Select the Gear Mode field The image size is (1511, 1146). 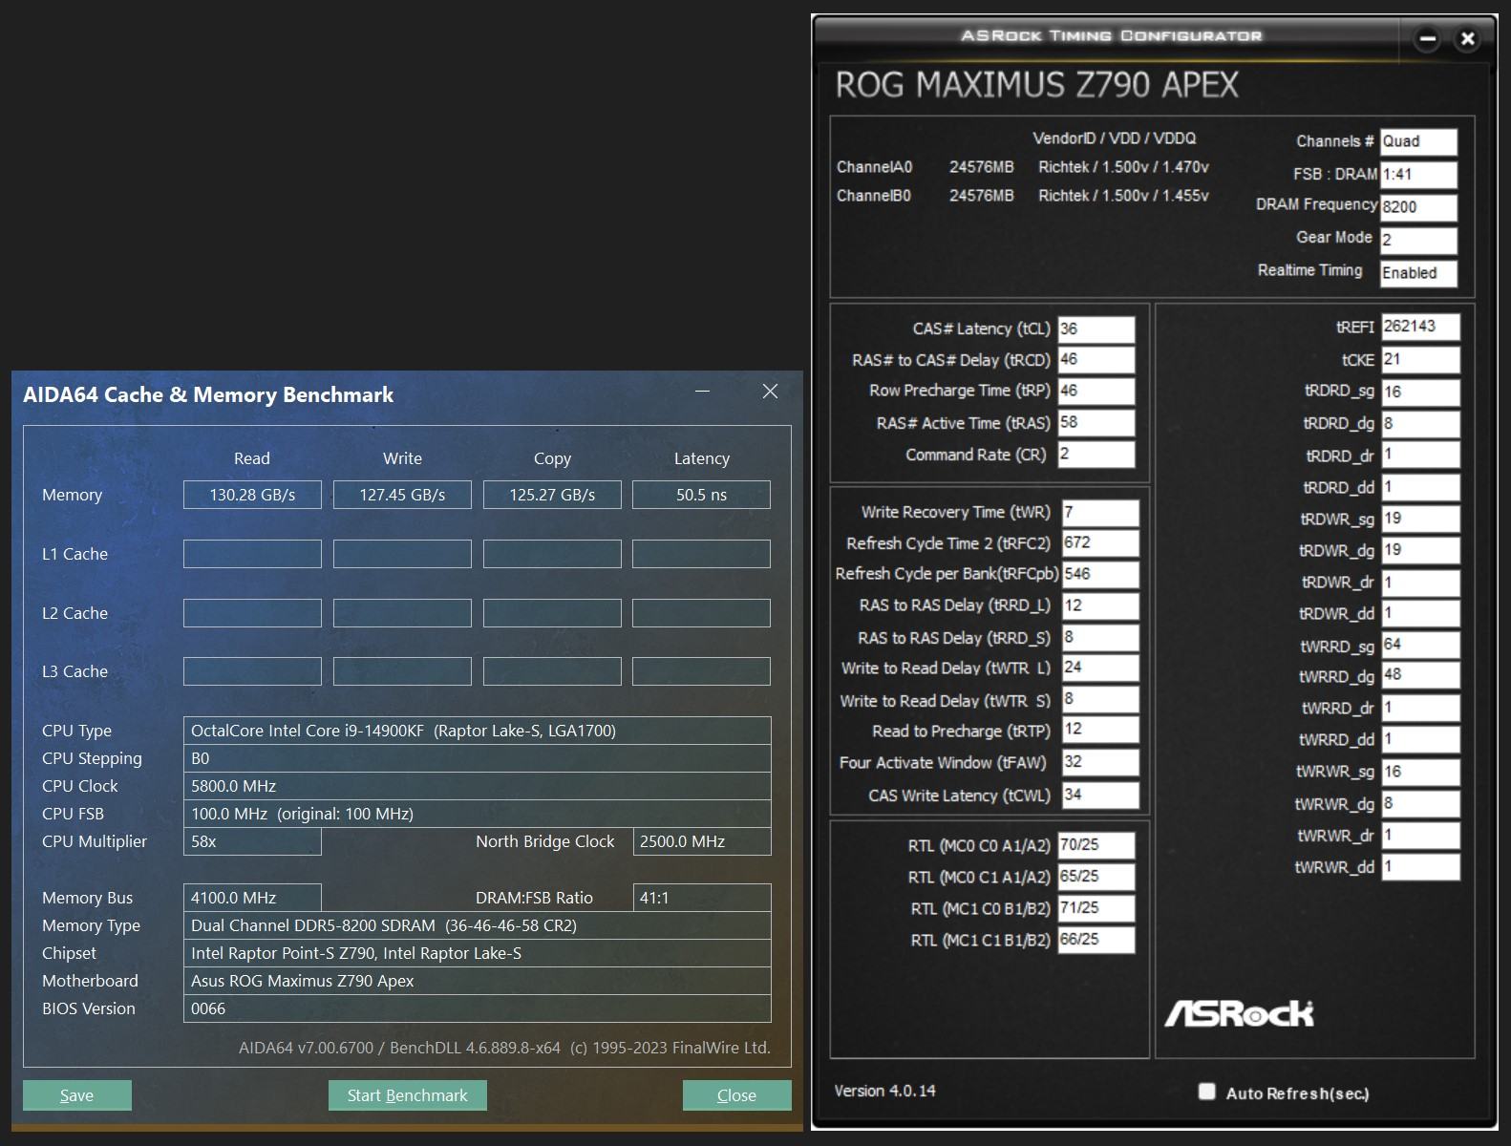tap(1418, 240)
